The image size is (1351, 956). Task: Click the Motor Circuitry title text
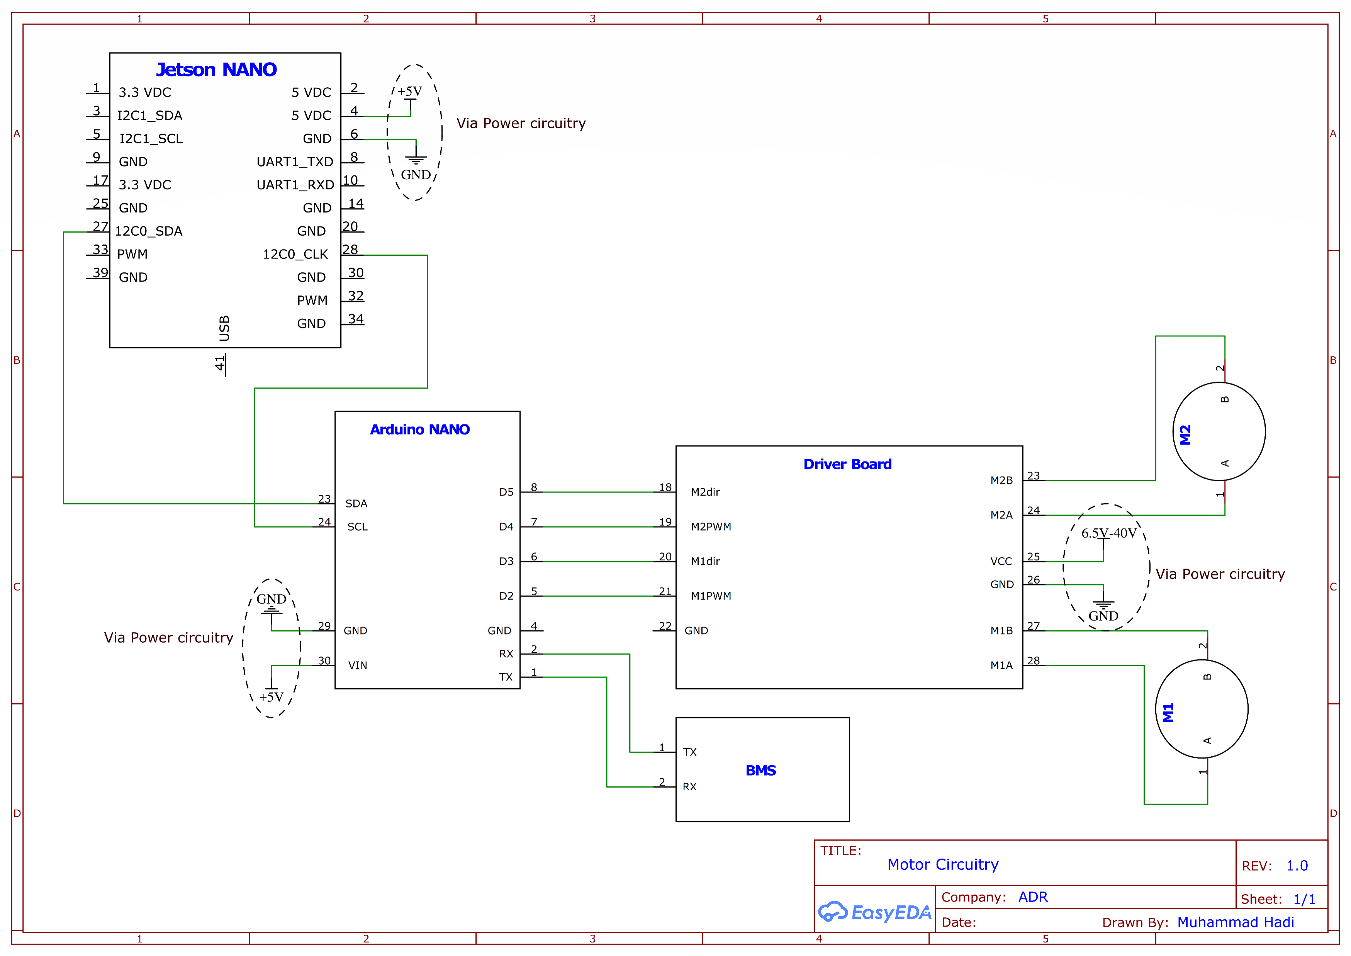coord(942,864)
